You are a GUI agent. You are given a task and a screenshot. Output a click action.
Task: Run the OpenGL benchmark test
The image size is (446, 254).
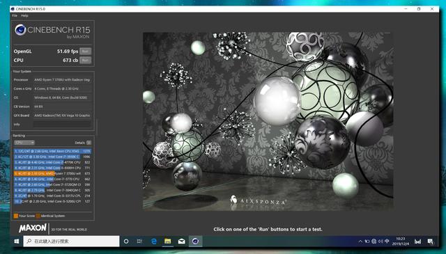pos(85,51)
